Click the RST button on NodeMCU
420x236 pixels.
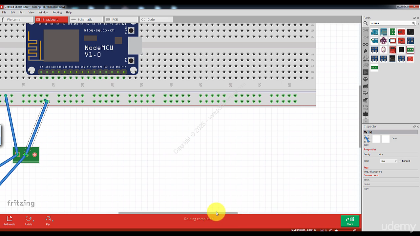pos(131,60)
